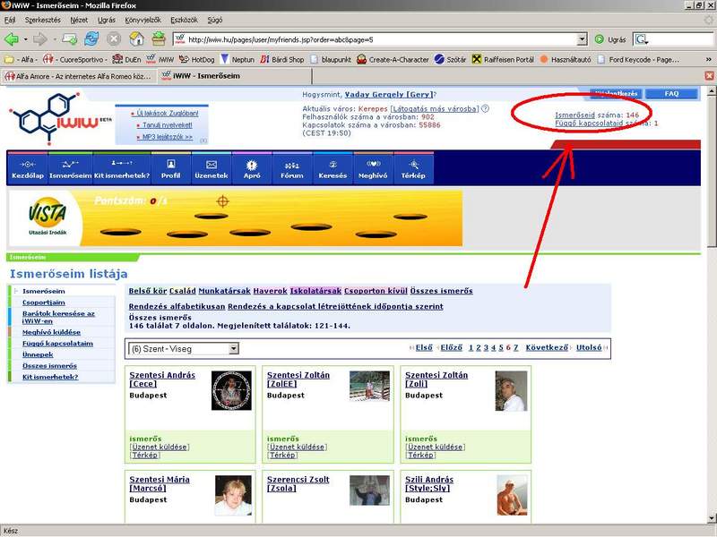The width and height of the screenshot is (717, 537).
Task: Open the CuoreSportivo bookmark
Action: click(x=75, y=59)
